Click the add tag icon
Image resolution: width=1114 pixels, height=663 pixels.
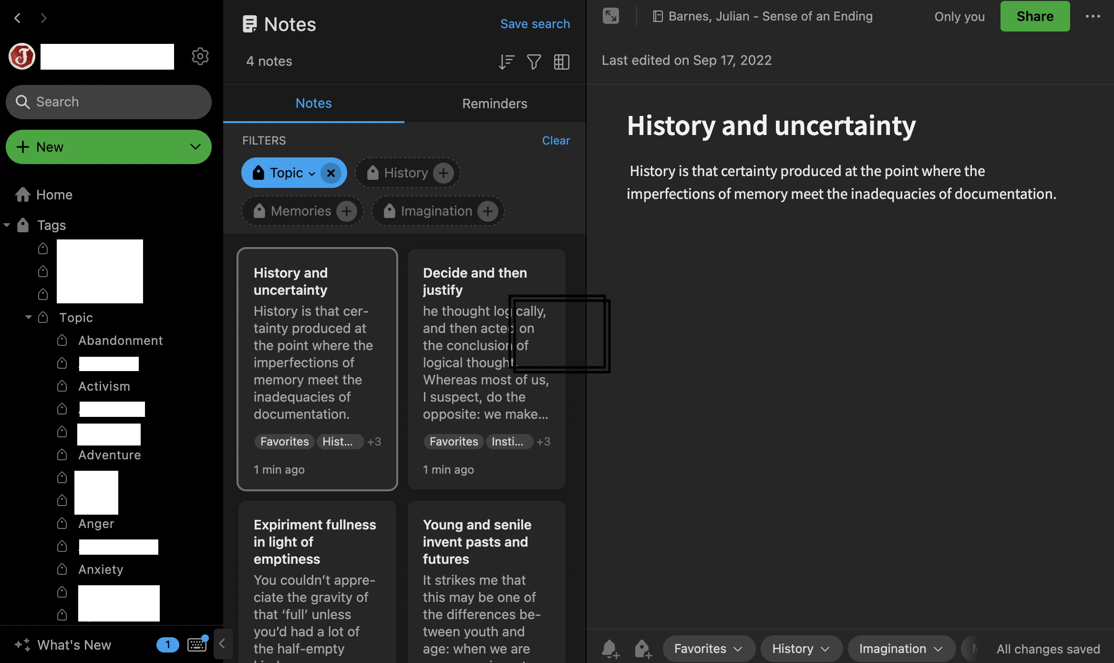tap(642, 649)
